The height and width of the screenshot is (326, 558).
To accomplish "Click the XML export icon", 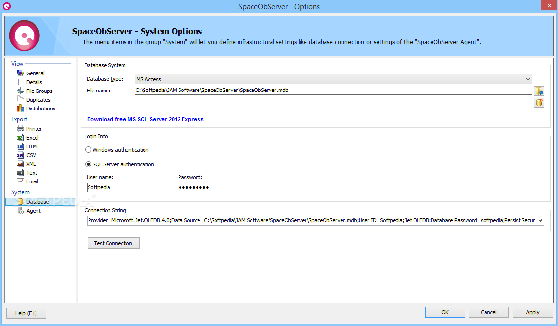I will pyautogui.click(x=20, y=164).
